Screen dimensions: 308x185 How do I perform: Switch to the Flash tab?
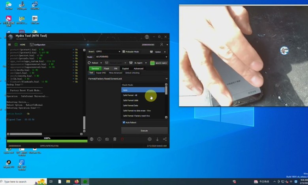coord(107,68)
